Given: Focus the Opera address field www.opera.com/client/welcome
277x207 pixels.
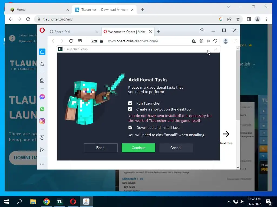Looking at the screenshot, I should click(133, 41).
